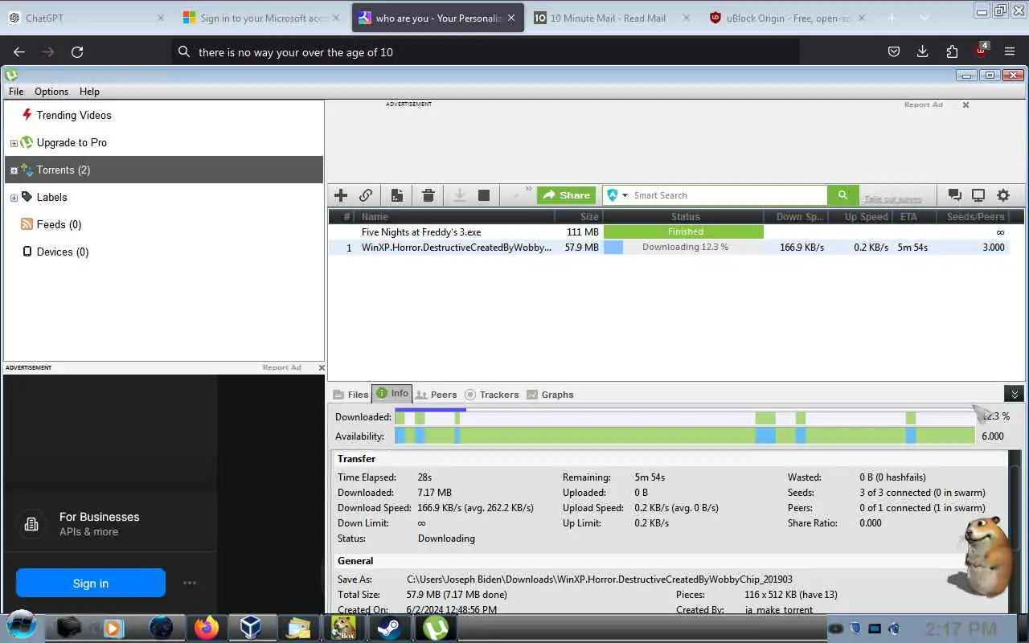Click the toolbar overflow chevrons

528,190
